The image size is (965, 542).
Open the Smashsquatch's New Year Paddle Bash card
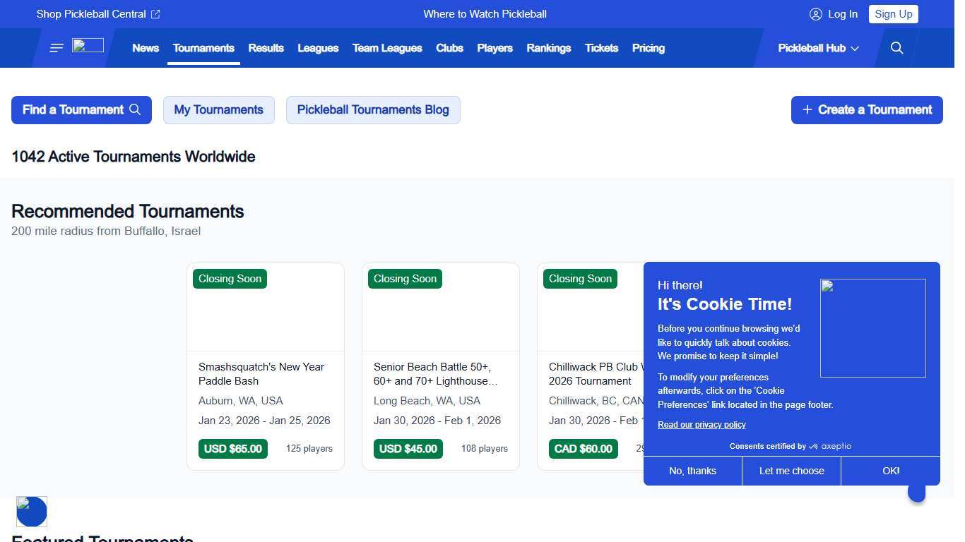pos(265,367)
